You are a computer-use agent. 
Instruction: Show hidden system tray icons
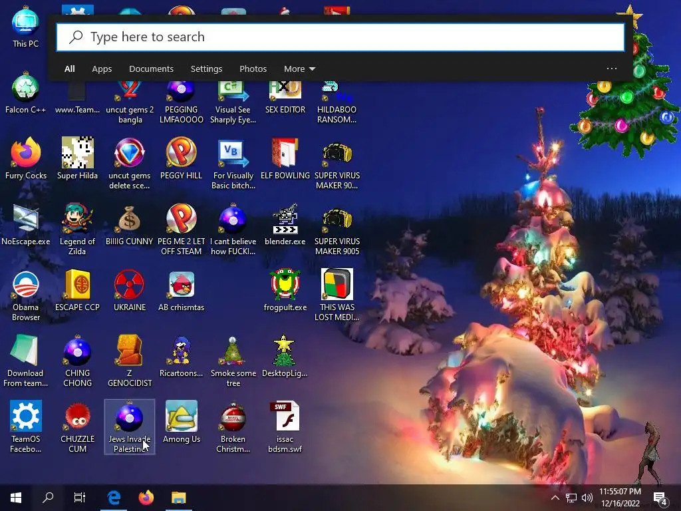click(x=555, y=498)
